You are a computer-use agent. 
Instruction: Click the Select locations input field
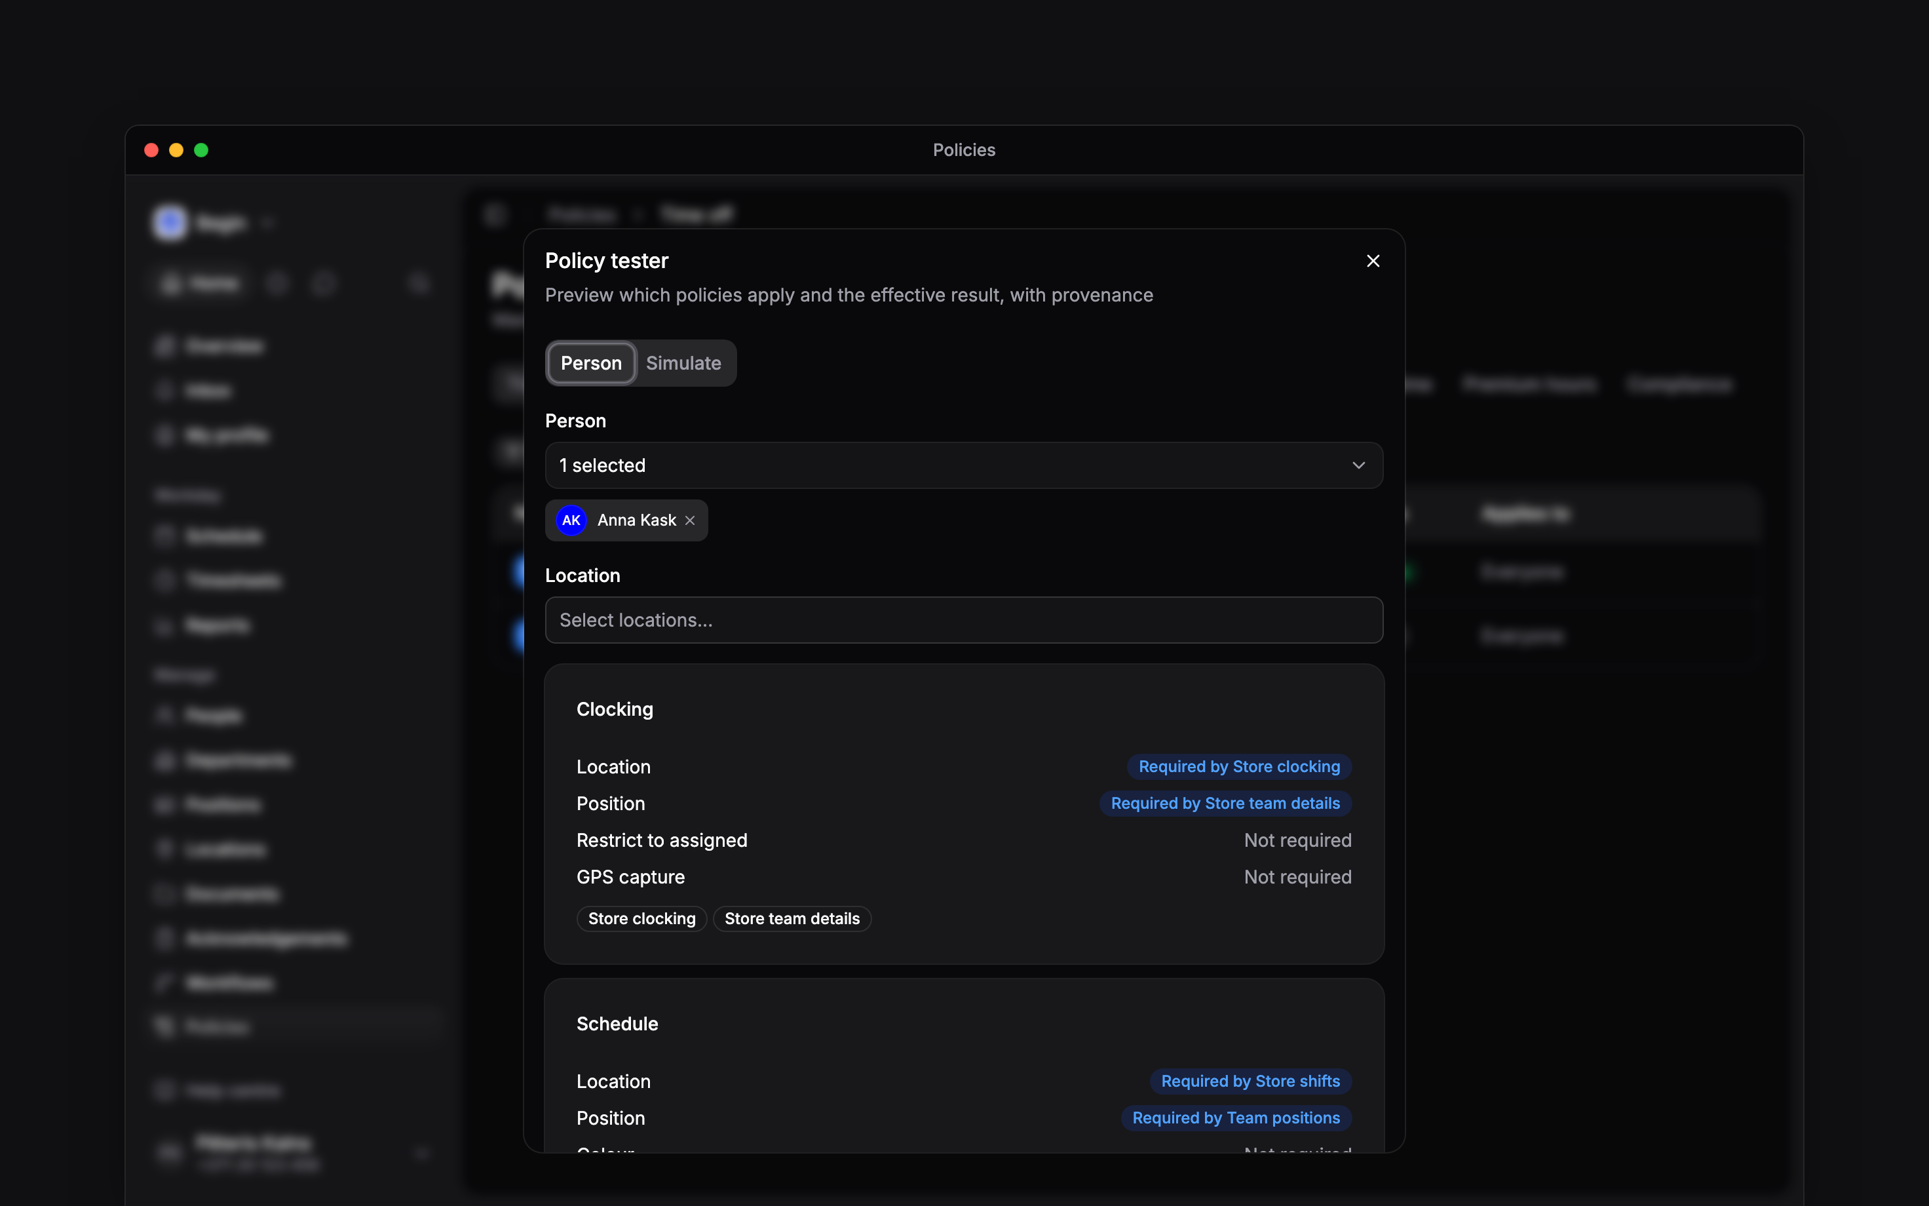[964, 620]
